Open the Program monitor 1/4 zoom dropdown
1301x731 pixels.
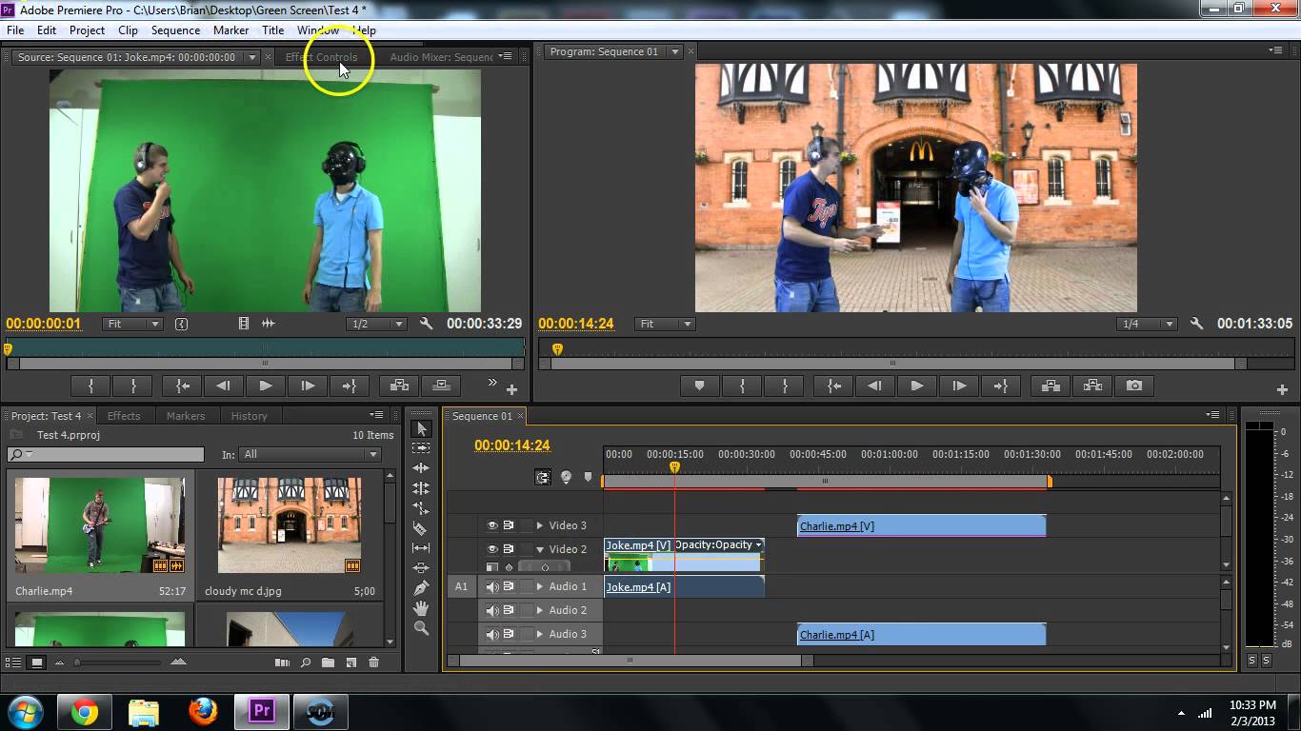click(x=1147, y=324)
